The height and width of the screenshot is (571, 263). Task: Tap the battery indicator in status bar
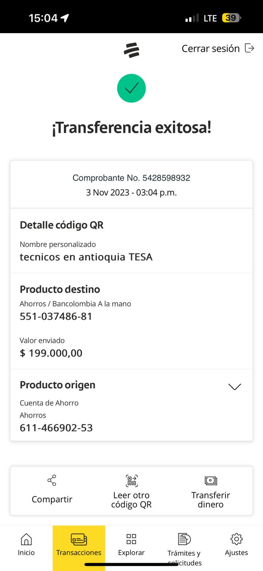[x=231, y=18]
